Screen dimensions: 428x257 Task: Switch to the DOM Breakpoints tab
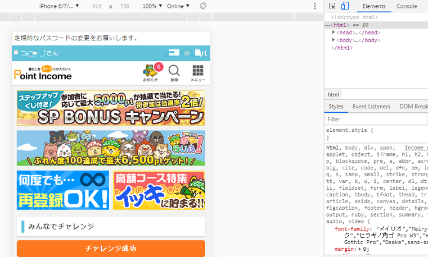click(413, 107)
